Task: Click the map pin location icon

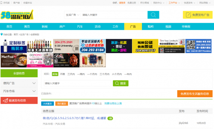Action: pos(2,34)
